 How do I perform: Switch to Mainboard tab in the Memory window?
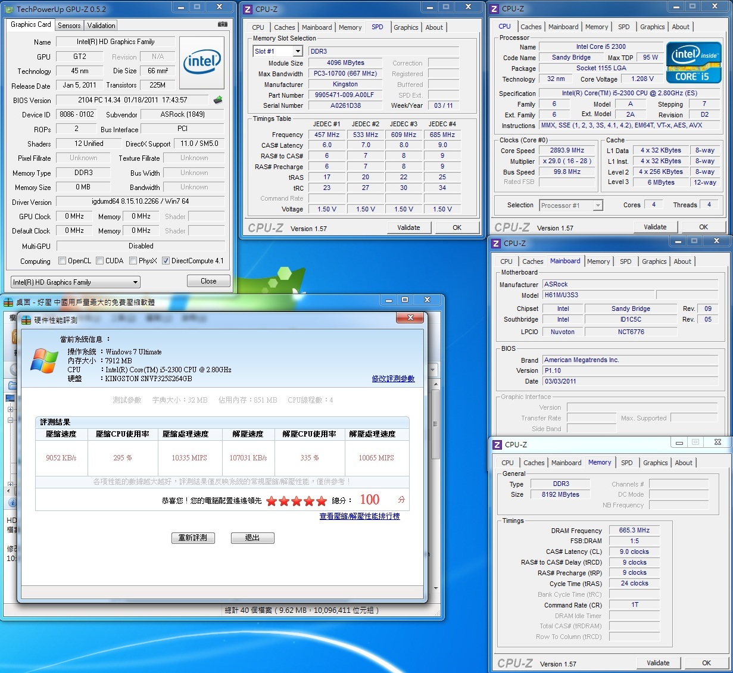(566, 463)
